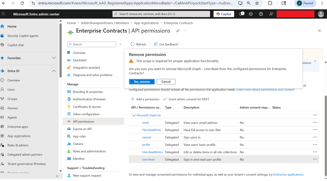
Task: Open the settings gear icon
Action: click(x=251, y=14)
